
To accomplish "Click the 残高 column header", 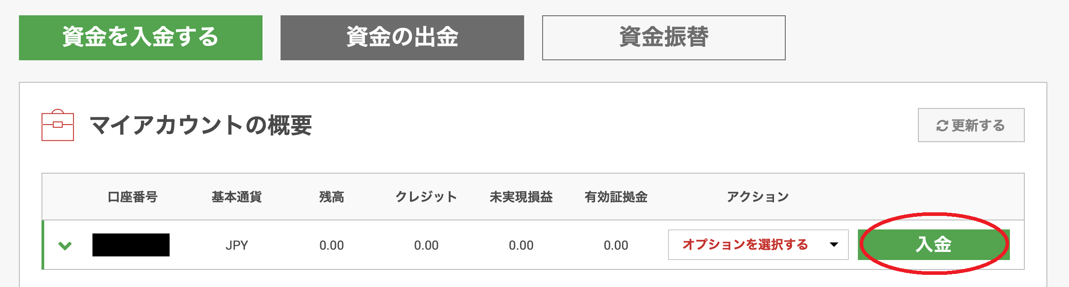I will [x=332, y=197].
